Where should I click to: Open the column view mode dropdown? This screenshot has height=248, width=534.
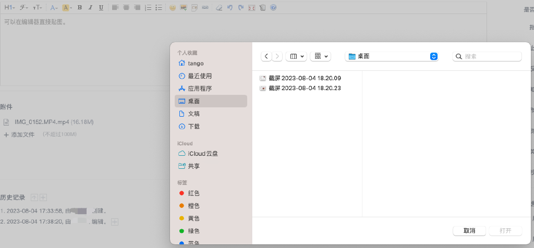pos(297,56)
